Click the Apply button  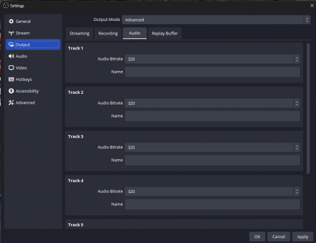tap(302, 237)
